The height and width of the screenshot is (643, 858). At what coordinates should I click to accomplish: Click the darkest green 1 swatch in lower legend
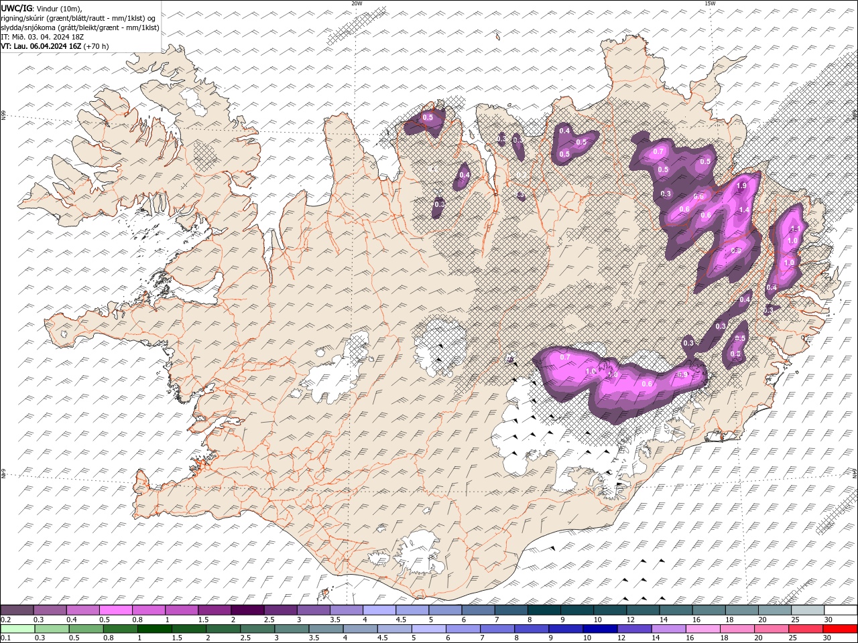[x=154, y=629]
